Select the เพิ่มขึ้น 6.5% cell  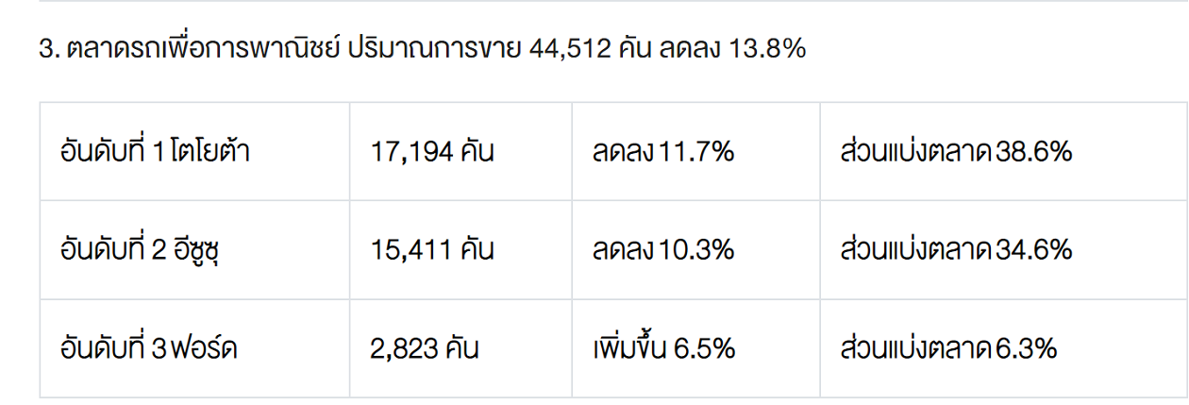pos(663,349)
